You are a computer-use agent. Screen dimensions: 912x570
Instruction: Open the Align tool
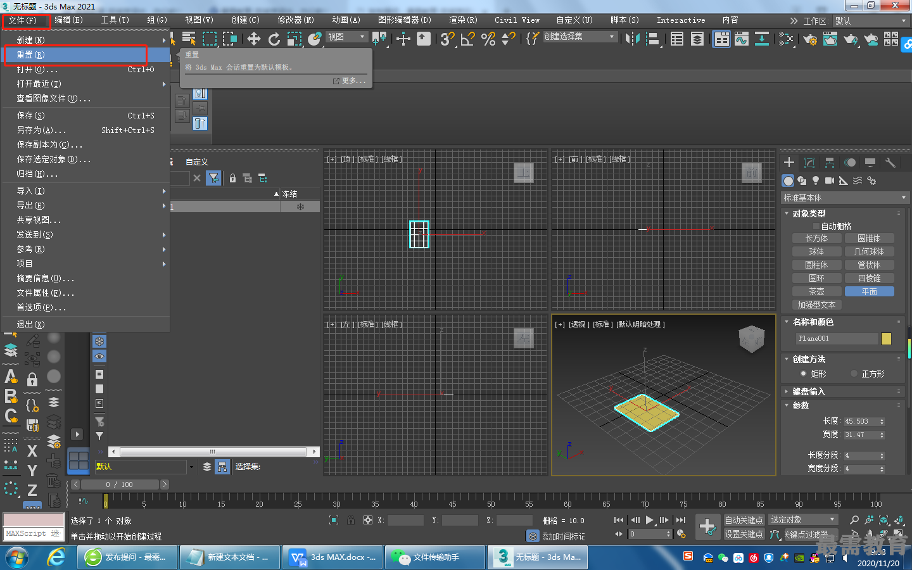click(652, 39)
